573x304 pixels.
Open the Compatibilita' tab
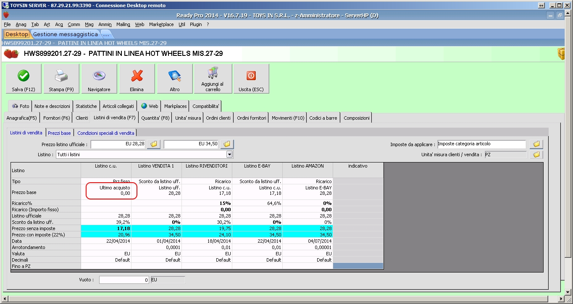(x=206, y=106)
